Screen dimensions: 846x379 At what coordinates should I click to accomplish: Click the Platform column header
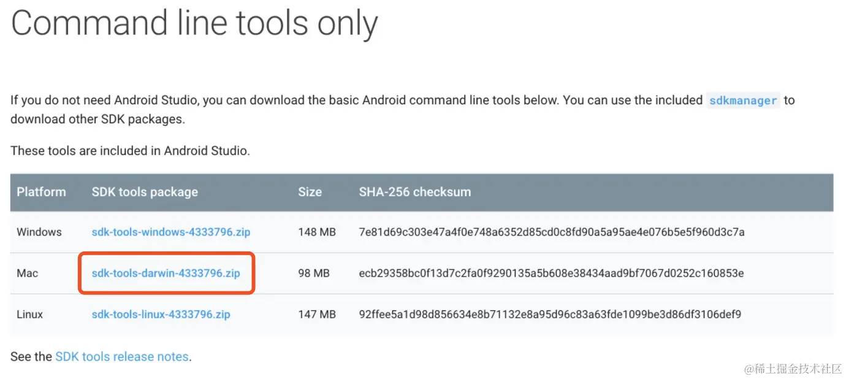(x=41, y=192)
